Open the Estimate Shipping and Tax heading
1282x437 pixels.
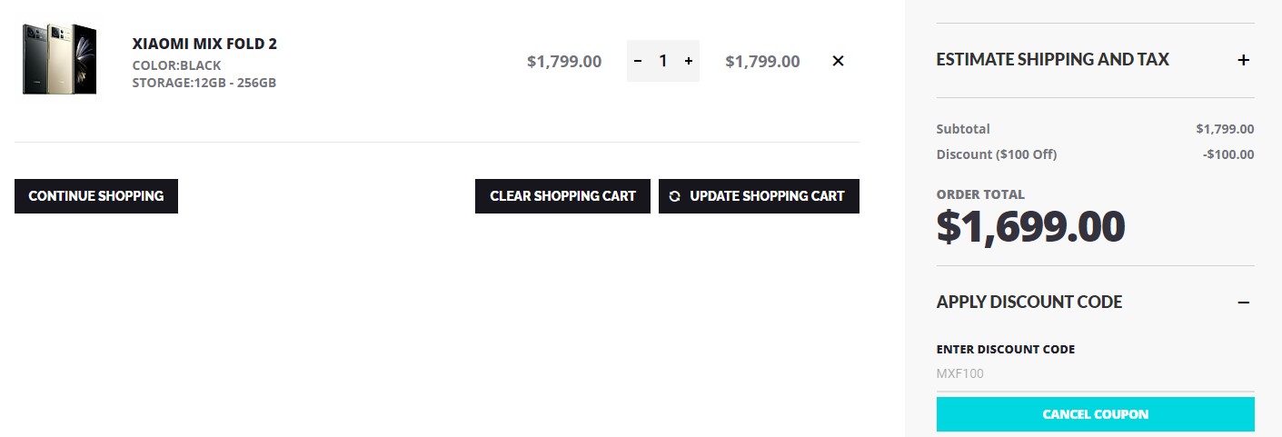(x=1053, y=60)
